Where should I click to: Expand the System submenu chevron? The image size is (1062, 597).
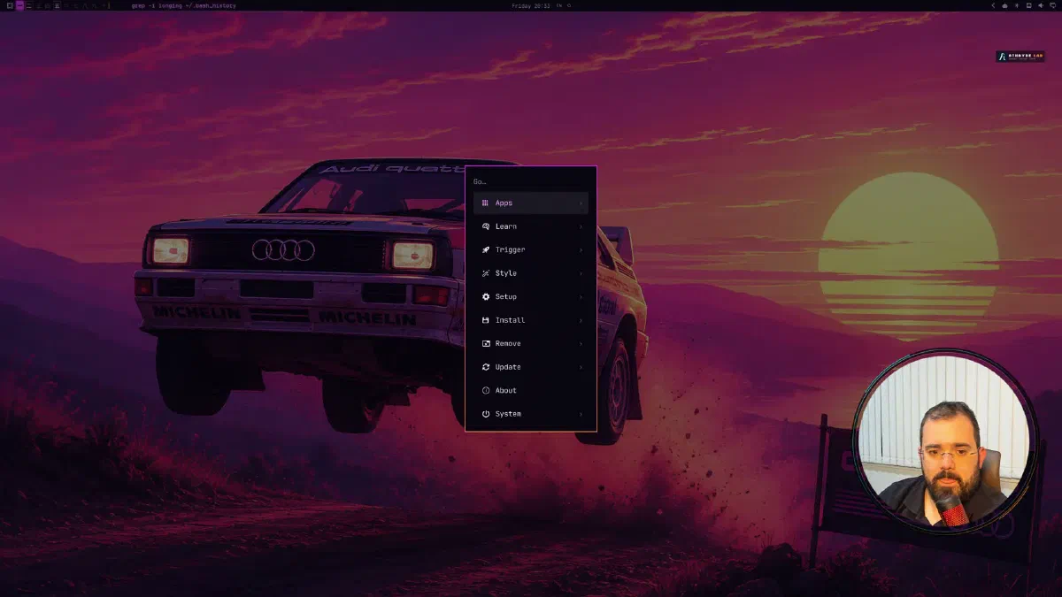581,414
